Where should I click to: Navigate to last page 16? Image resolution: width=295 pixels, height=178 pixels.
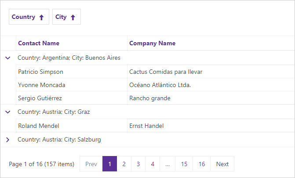[202, 164]
